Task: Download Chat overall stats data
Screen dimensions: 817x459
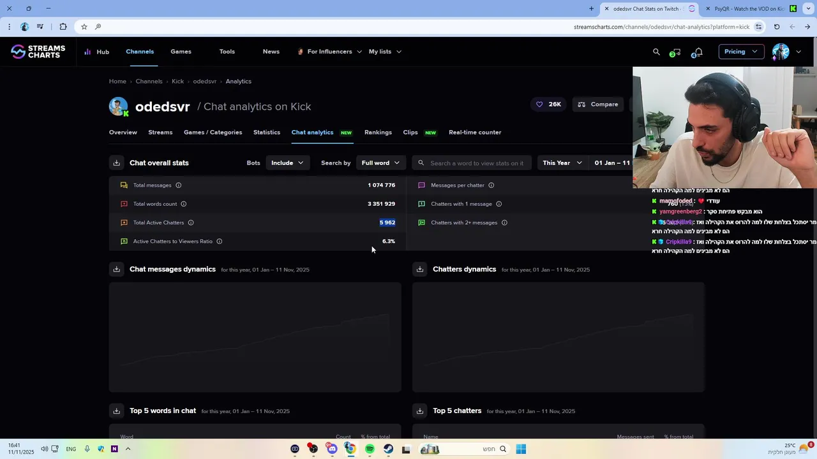Action: (116, 163)
